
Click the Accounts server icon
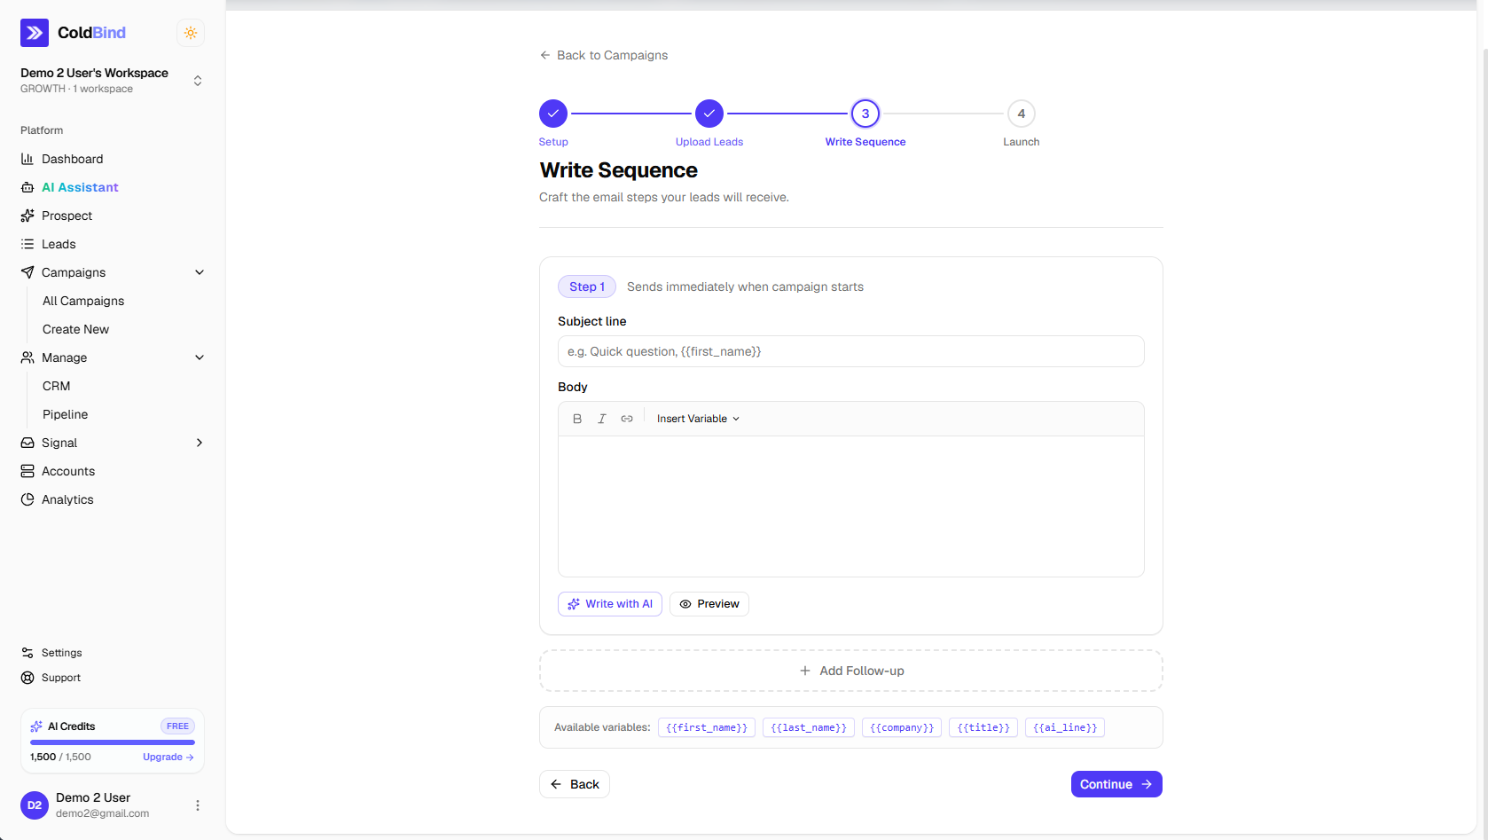[27, 471]
